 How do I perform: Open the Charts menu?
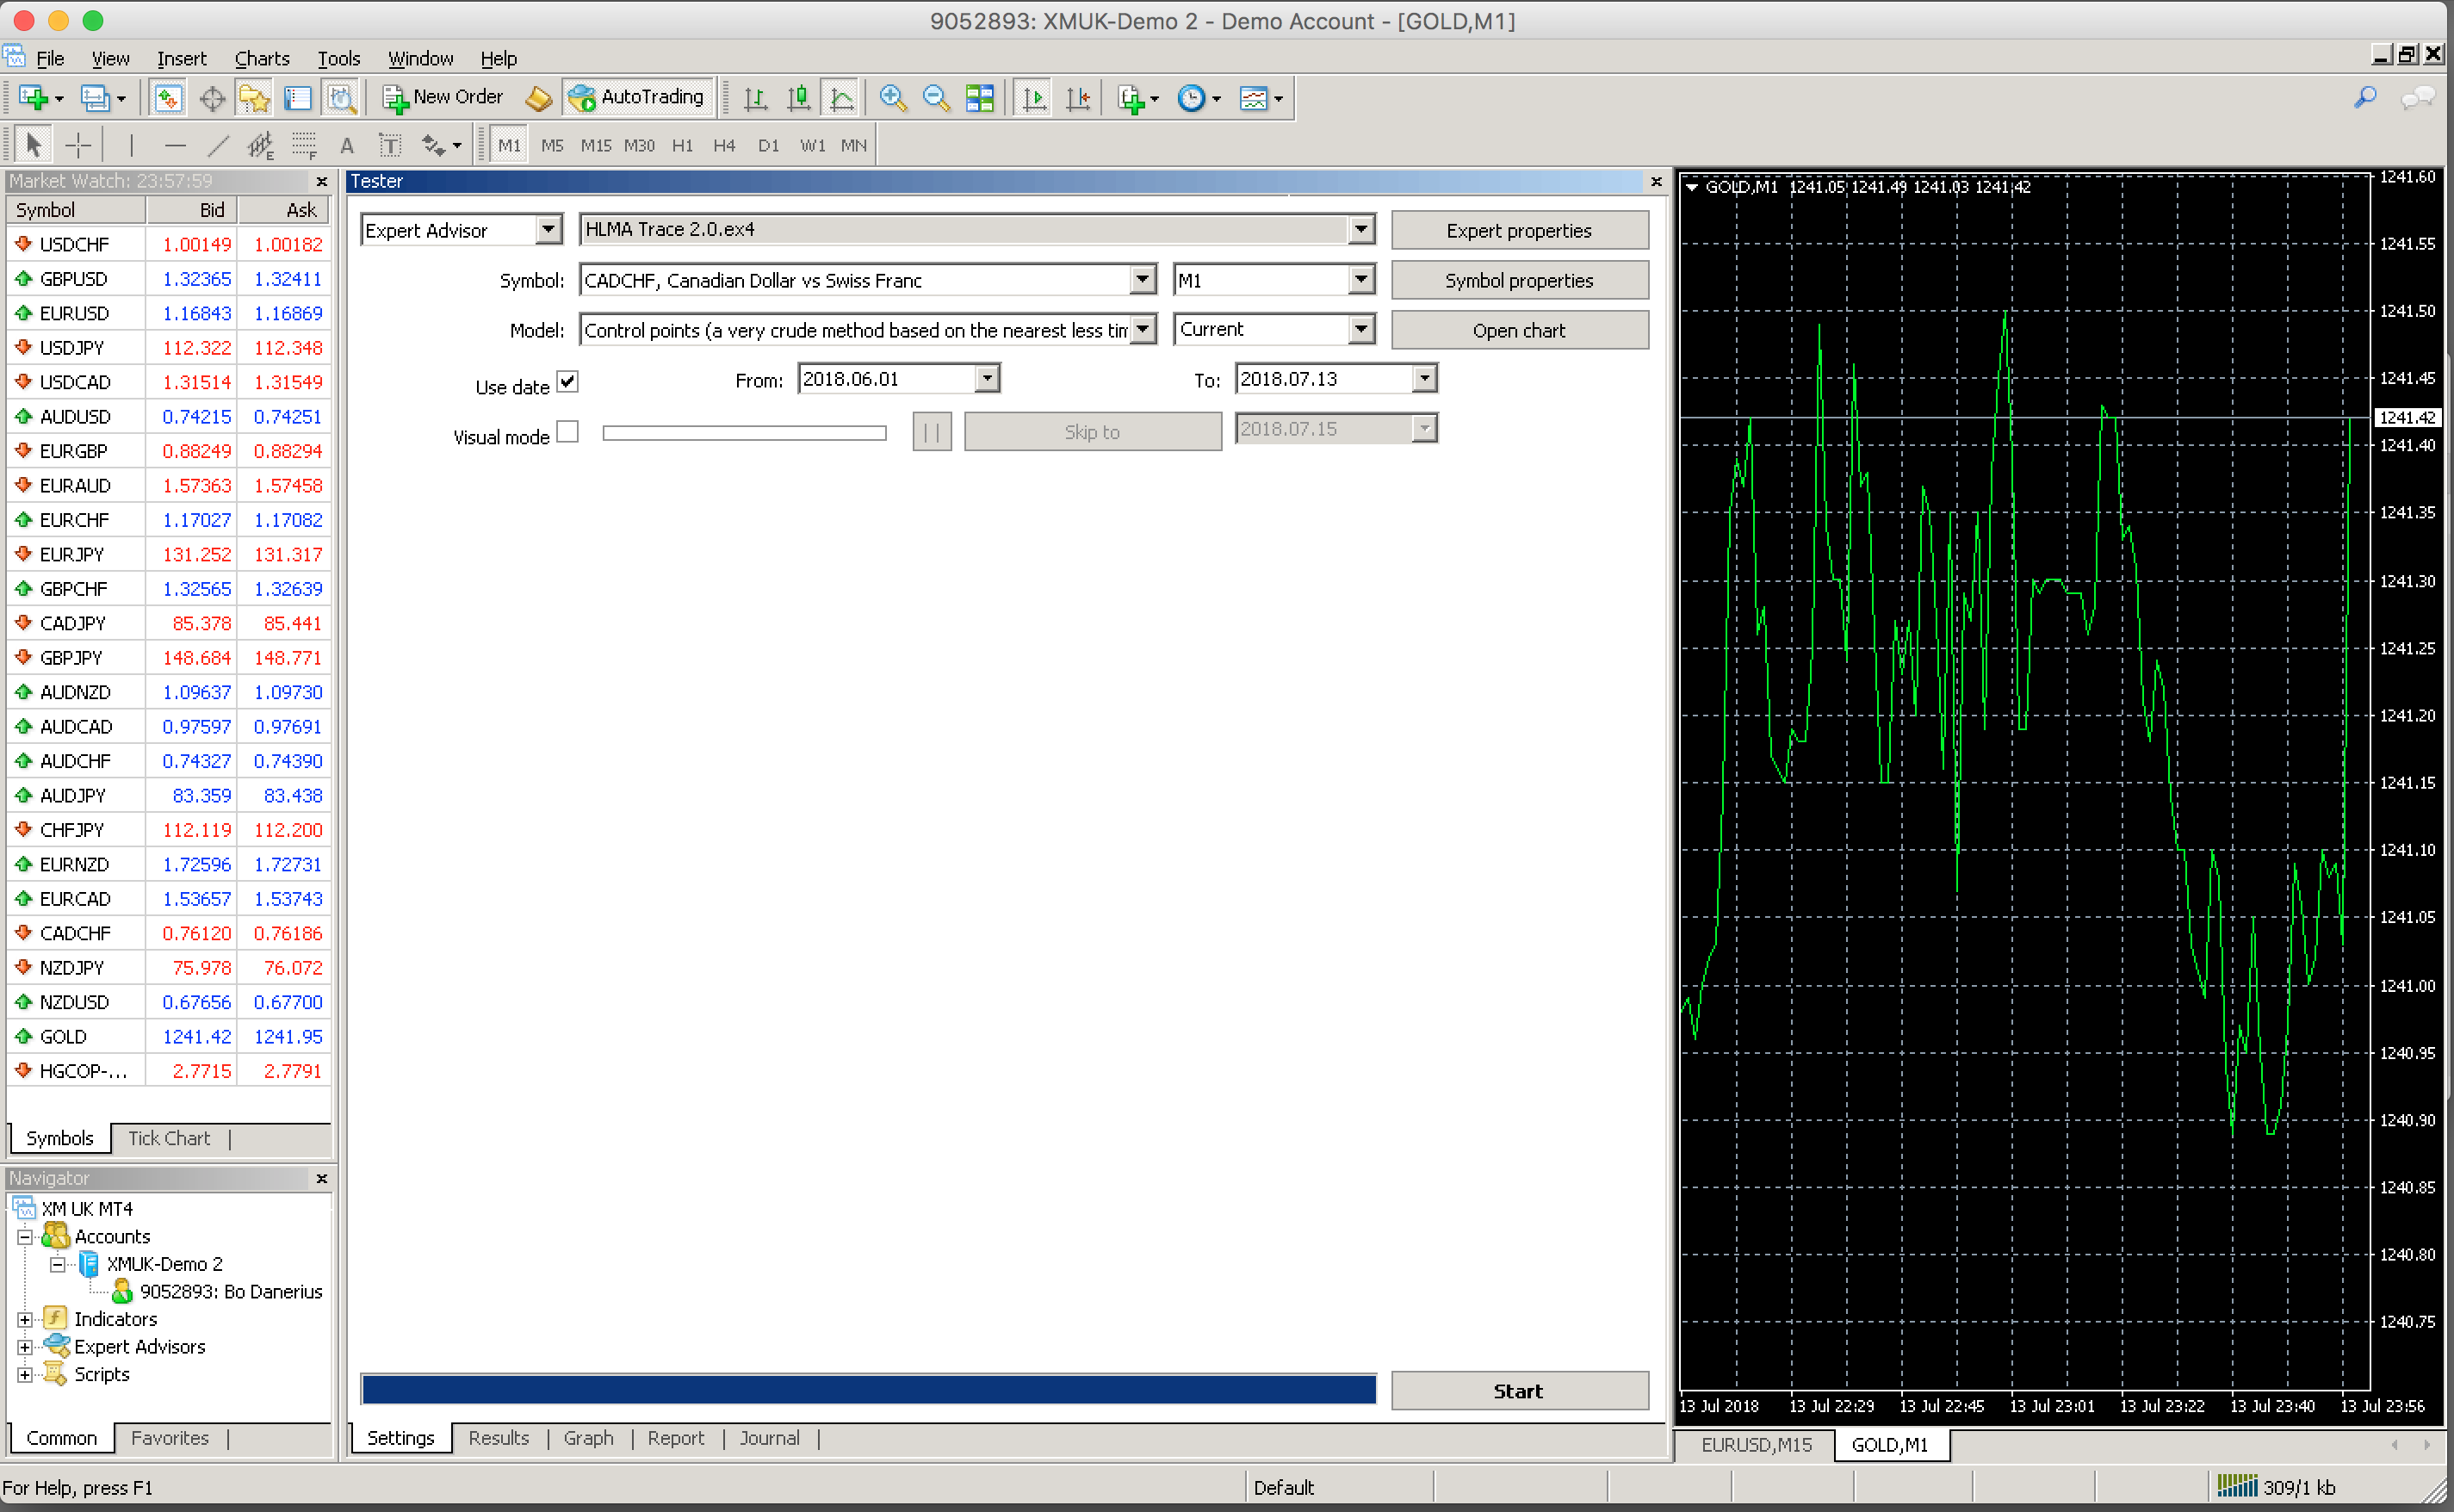[x=262, y=58]
